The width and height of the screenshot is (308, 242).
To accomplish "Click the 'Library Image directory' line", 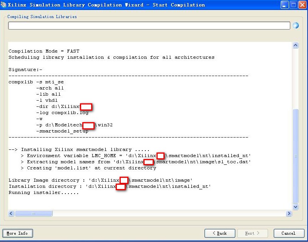I will coord(100,180).
